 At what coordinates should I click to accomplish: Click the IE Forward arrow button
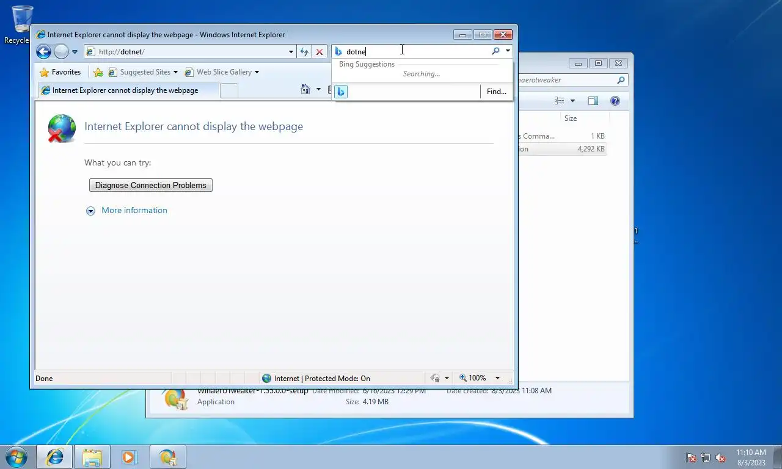[x=61, y=52]
